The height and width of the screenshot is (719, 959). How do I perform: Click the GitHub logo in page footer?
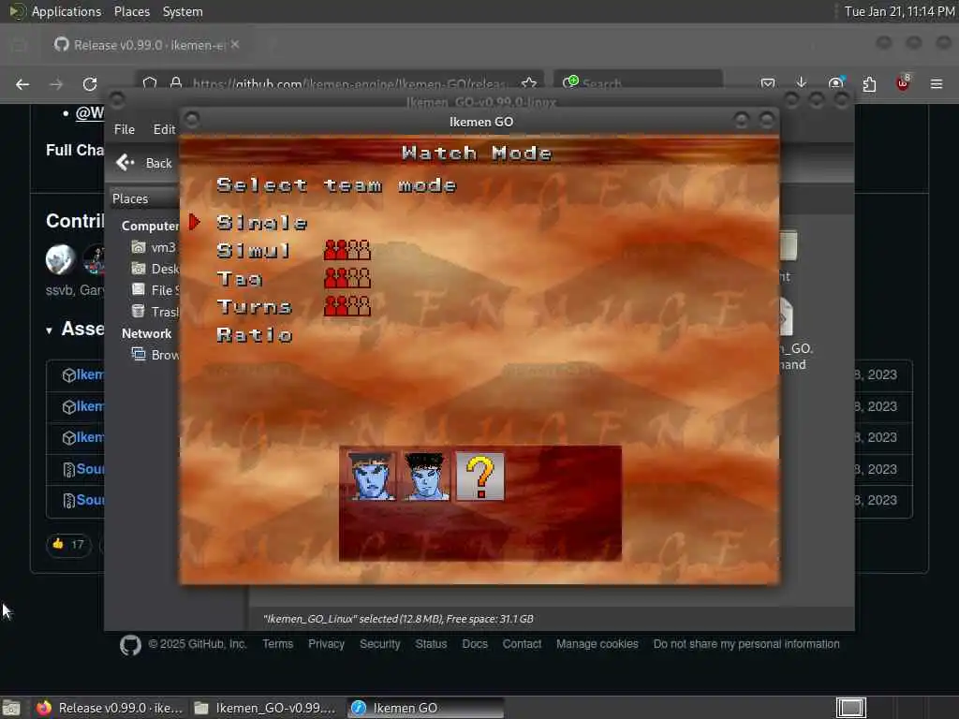click(x=130, y=645)
